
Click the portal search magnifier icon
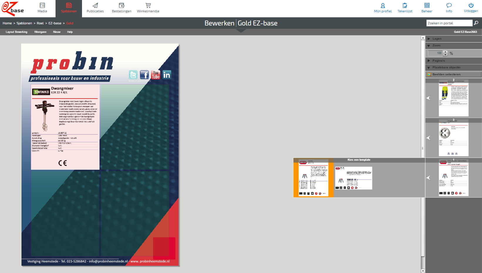coord(476,23)
